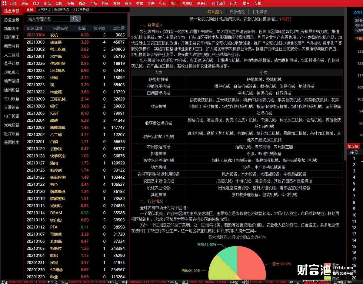Screen dimensions: 363x284
Task: Click the 收获机械 table category cell
Action: click(158, 106)
